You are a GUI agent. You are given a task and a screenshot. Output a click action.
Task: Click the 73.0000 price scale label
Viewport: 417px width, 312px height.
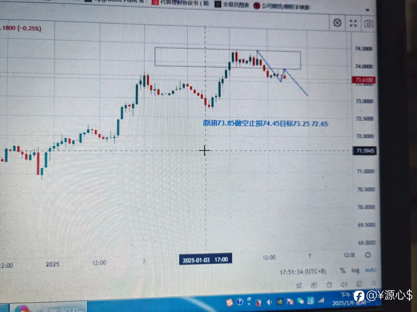point(364,101)
